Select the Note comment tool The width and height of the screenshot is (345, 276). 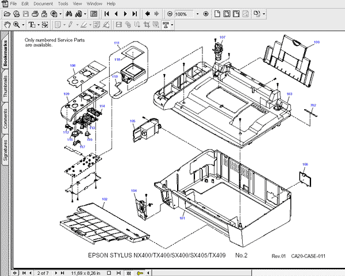coord(58,25)
